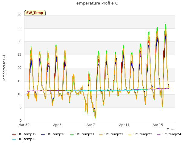Click the chart title Temperature Profile C
193x145 pixels.
tap(96, 3)
